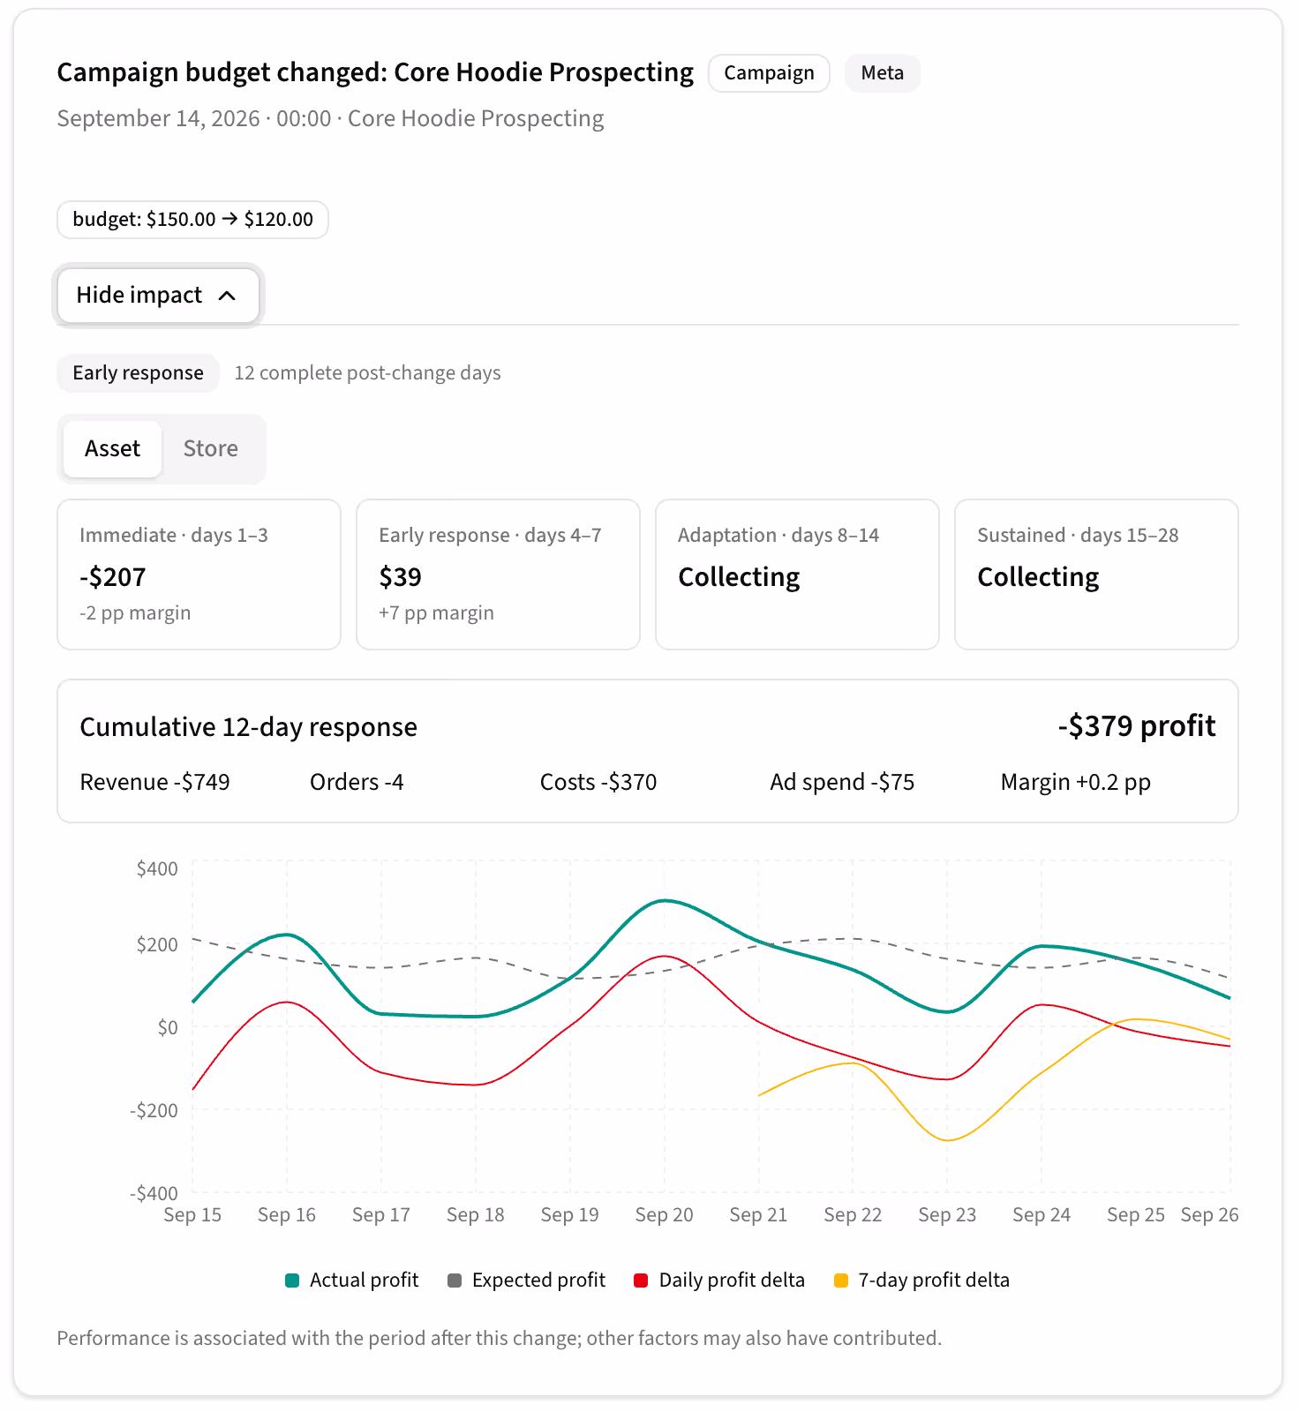Click the Campaign tag badge
This screenshot has width=1301, height=1412.
pos(769,73)
